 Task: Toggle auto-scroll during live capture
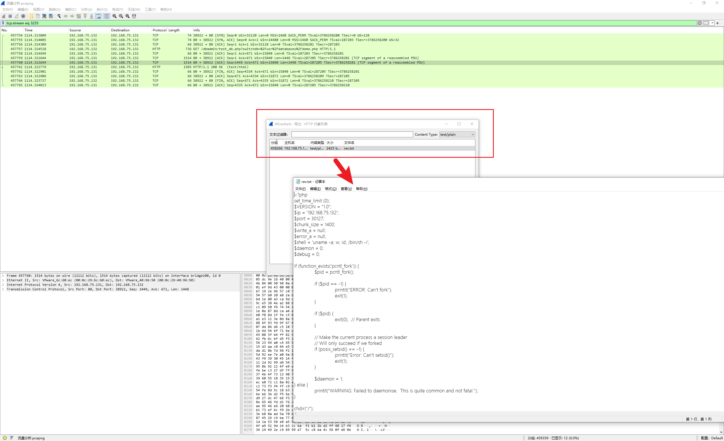(98, 16)
